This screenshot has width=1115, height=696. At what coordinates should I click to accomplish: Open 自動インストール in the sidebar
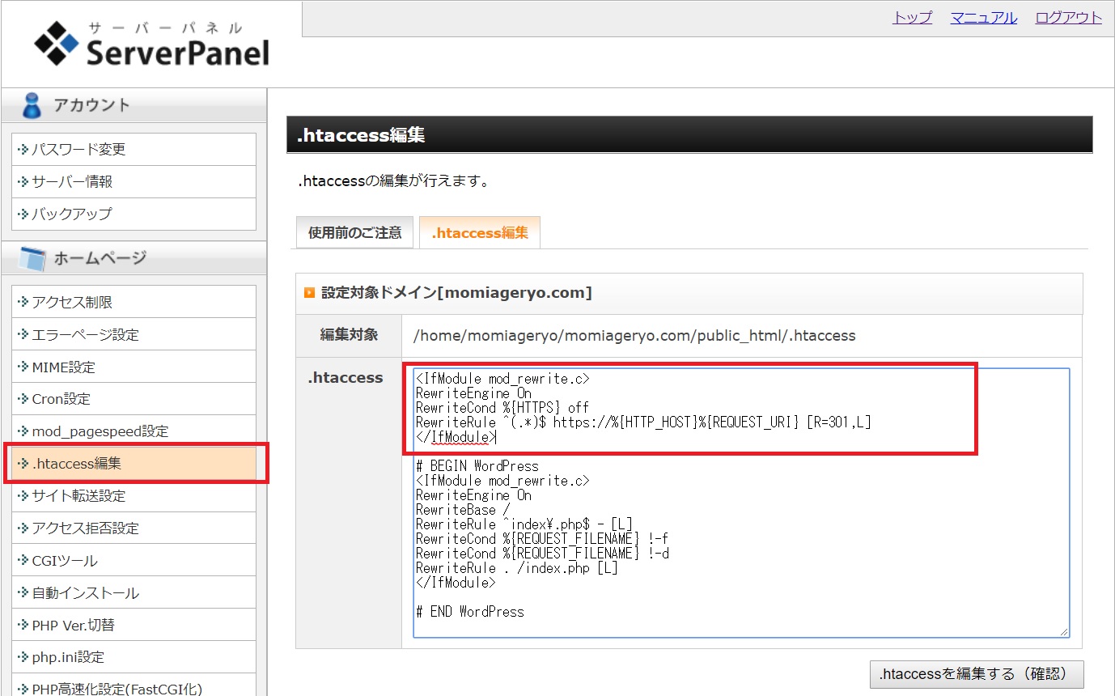click(x=134, y=593)
